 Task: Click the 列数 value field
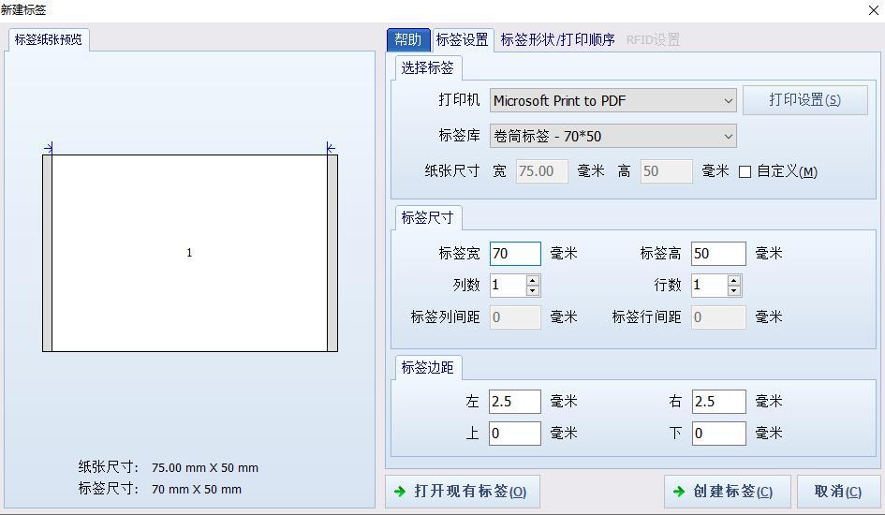tap(508, 286)
